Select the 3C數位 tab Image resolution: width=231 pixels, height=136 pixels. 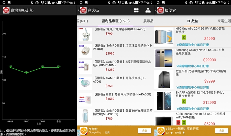(193, 21)
